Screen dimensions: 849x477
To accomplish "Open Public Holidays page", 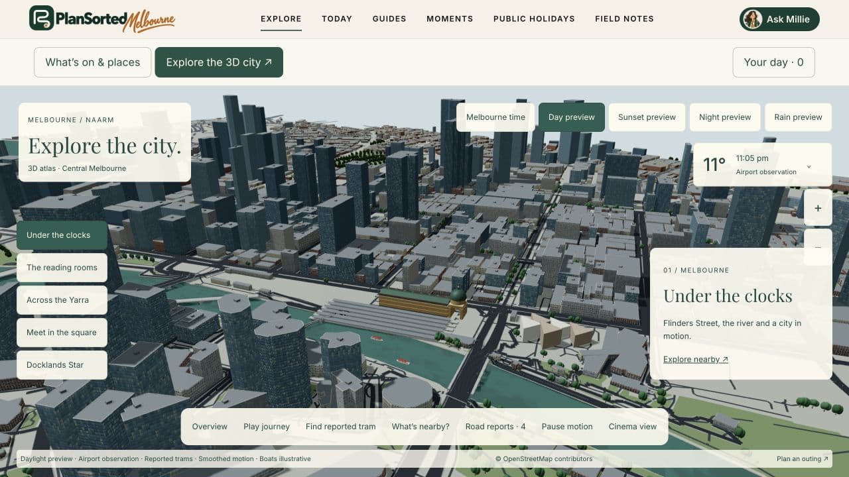I will coord(534,19).
